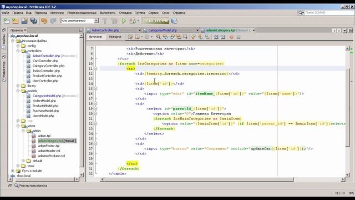Jump to the previous bookmark
The height and width of the screenshot is (200, 355).
tap(193, 37)
